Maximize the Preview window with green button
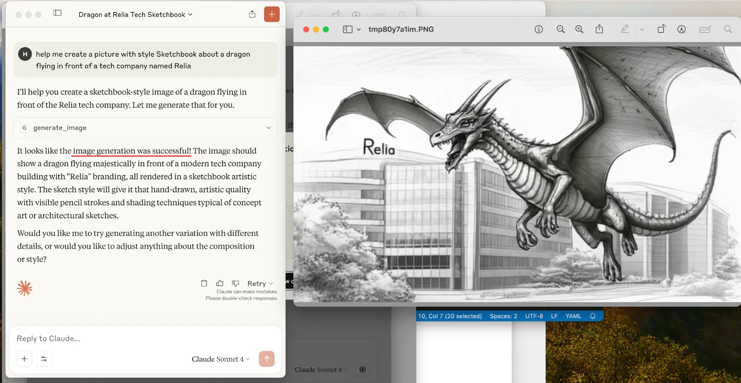This screenshot has width=741, height=383. coord(326,29)
